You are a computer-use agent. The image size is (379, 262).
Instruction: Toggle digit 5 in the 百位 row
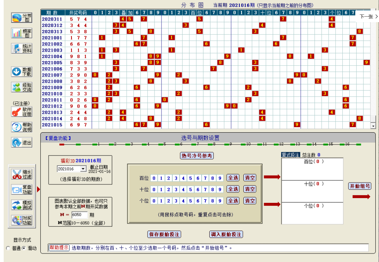[x=190, y=178]
